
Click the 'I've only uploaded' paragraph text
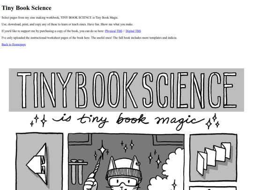(x=89, y=38)
